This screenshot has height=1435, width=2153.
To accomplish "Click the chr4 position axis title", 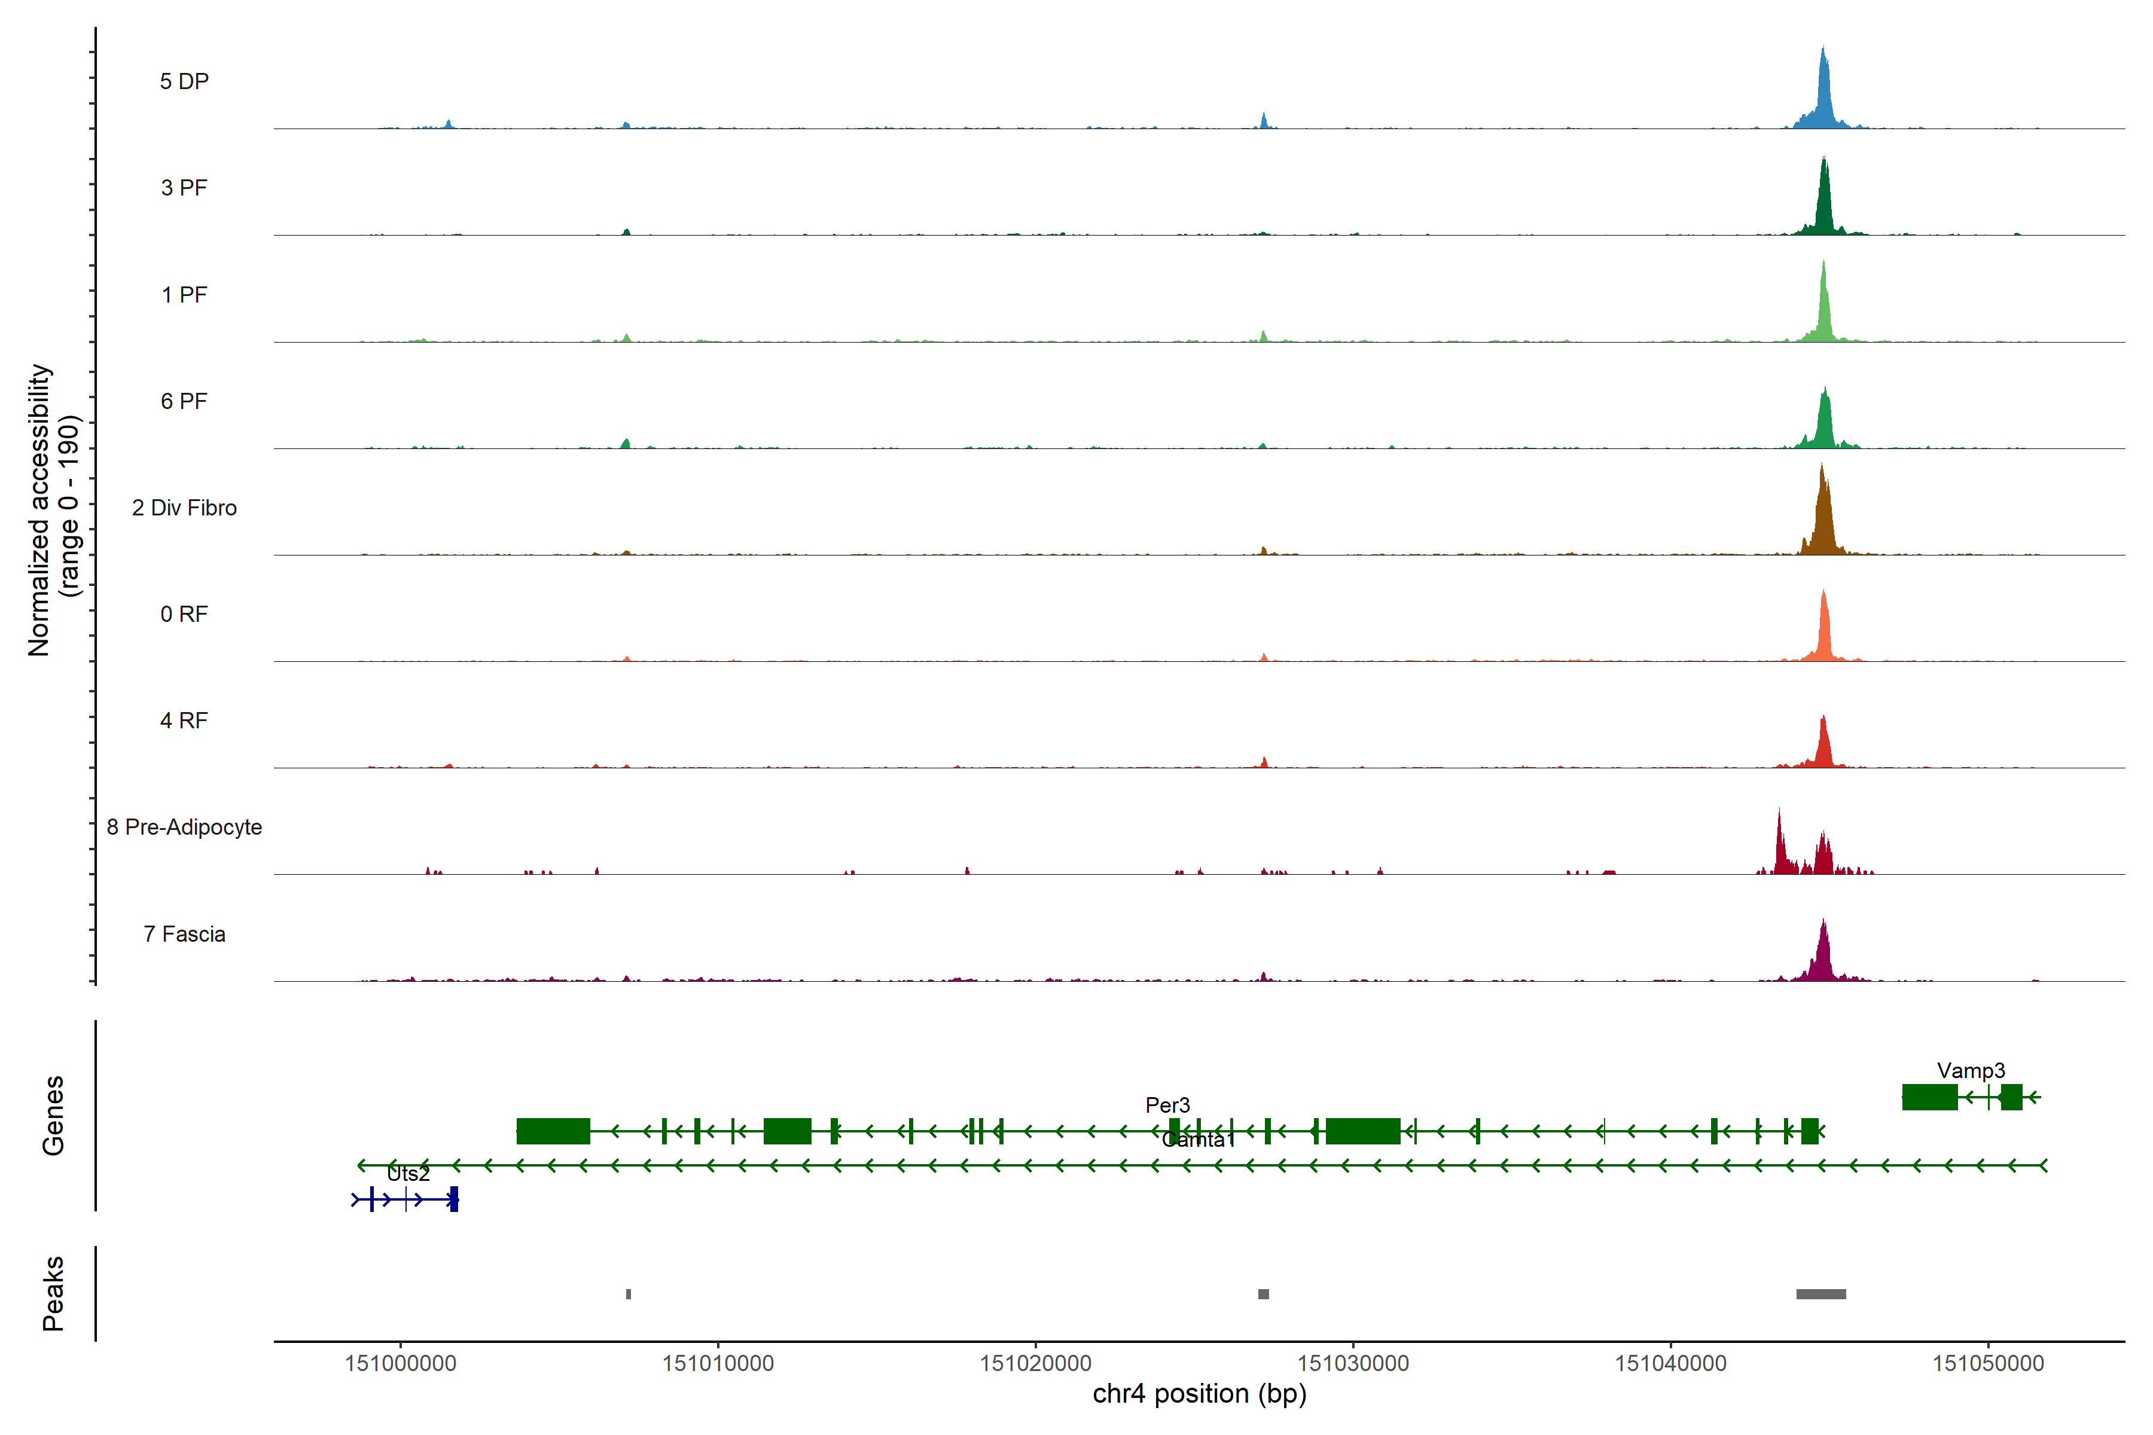I will pyautogui.click(x=1199, y=1394).
